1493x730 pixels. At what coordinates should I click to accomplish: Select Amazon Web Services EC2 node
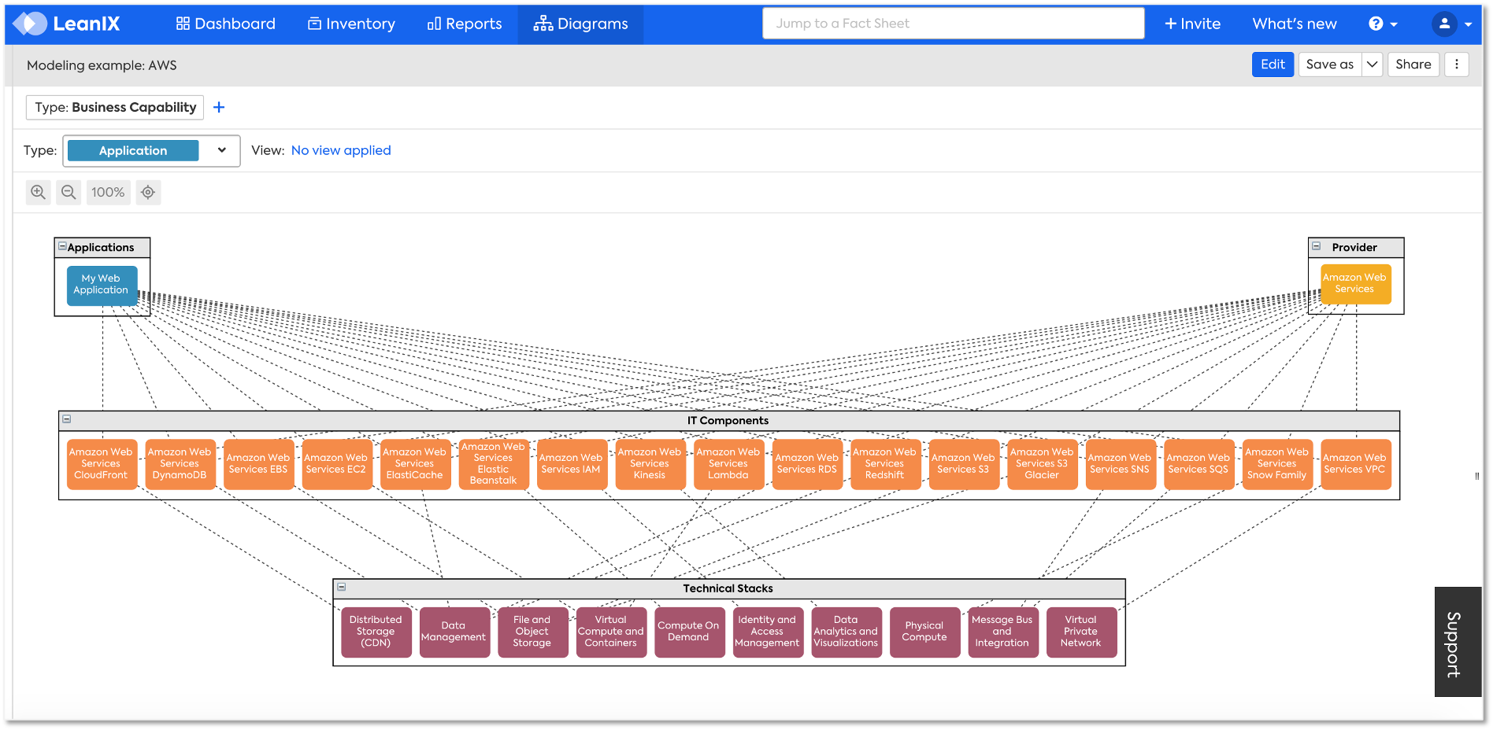[336, 464]
